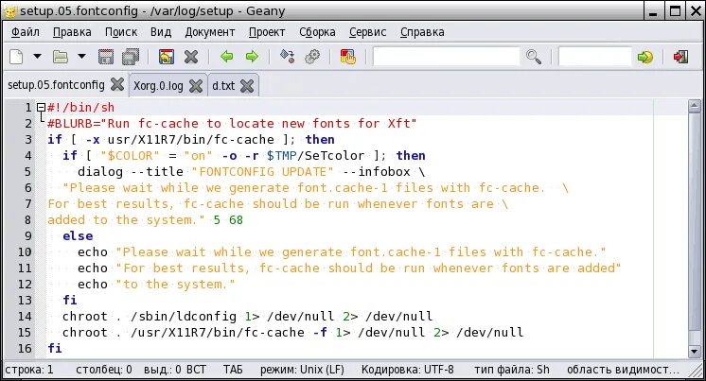Click the Open file folder icon

pos(61,57)
